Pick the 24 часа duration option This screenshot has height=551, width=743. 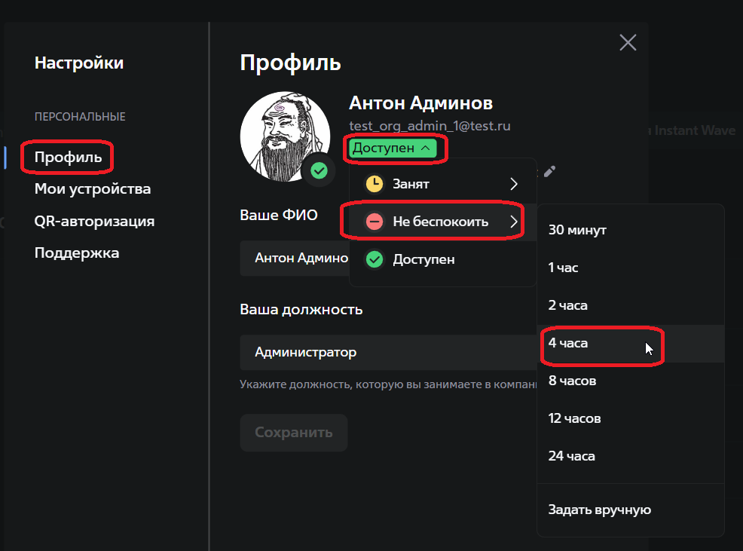(x=571, y=456)
